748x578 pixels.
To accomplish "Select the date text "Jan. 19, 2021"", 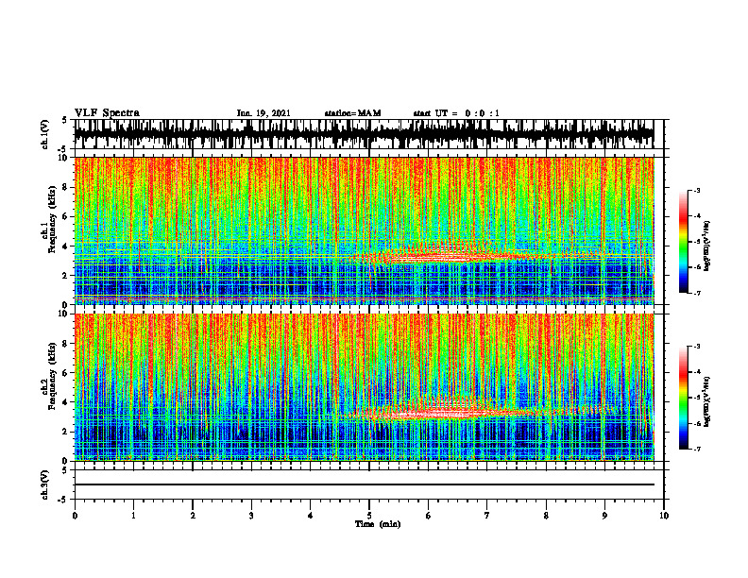I will click(x=263, y=113).
